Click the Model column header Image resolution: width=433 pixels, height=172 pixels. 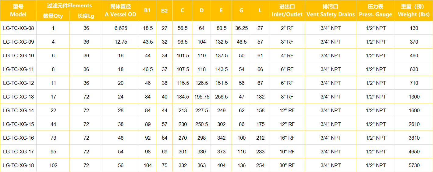coord(18,11)
